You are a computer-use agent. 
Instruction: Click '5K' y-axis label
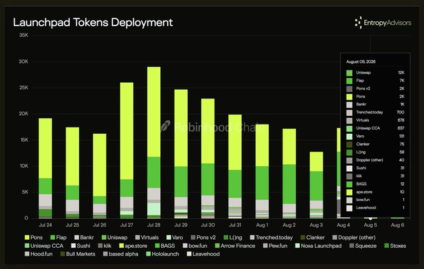[25, 192]
